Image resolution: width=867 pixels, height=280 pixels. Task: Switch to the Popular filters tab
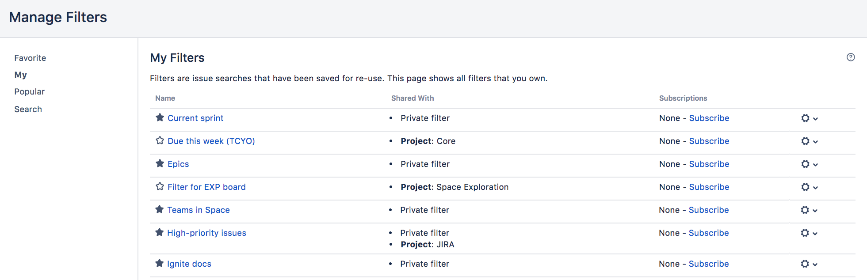pyautogui.click(x=29, y=91)
